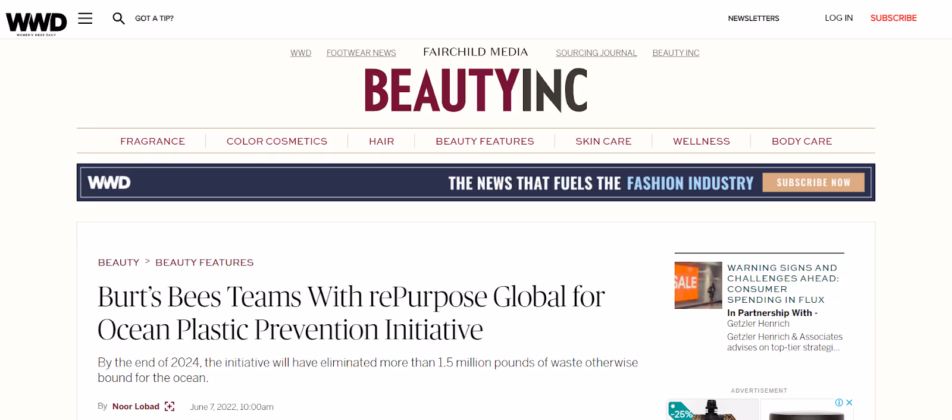Open Beauty Inc link in top bar
This screenshot has height=420, width=952.
coord(676,53)
